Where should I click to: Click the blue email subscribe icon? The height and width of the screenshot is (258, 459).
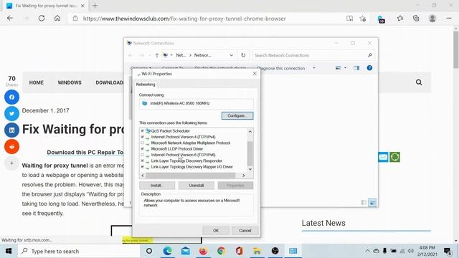pyautogui.click(x=383, y=157)
